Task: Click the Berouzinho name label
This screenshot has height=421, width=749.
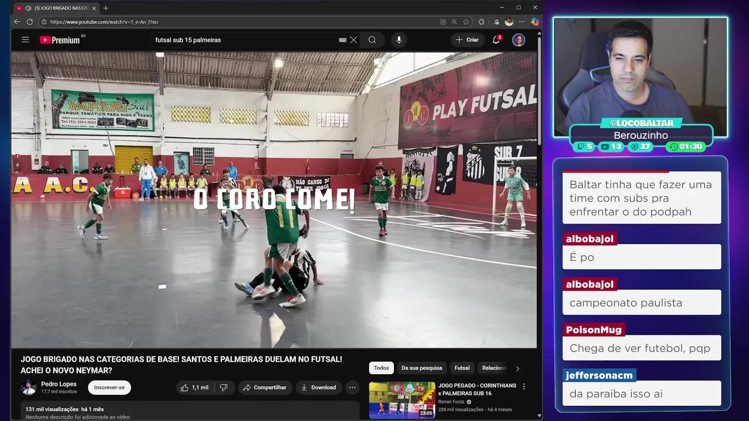Action: pos(641,135)
